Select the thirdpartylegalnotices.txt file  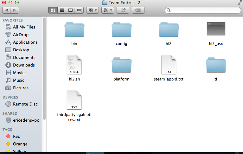click(x=74, y=106)
